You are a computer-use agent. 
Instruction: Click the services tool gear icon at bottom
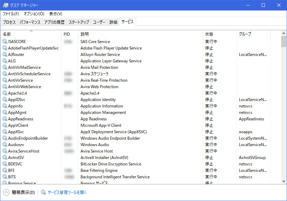43,193
